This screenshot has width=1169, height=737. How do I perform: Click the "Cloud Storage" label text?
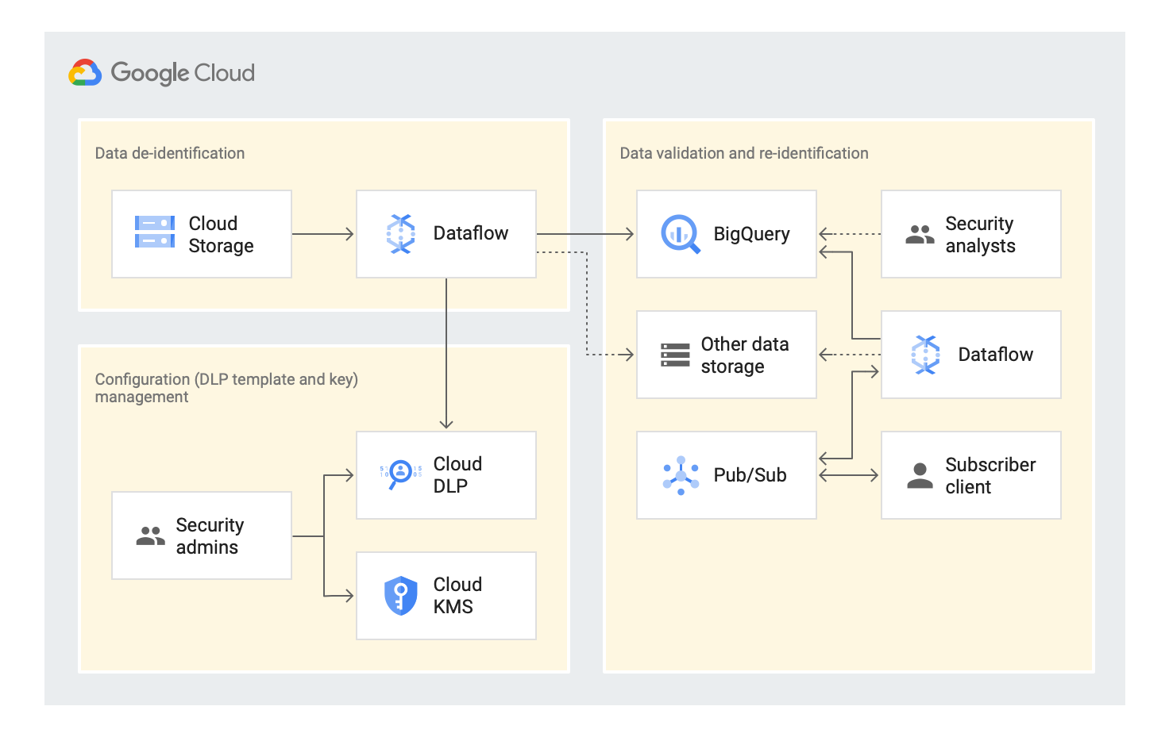coord(221,235)
